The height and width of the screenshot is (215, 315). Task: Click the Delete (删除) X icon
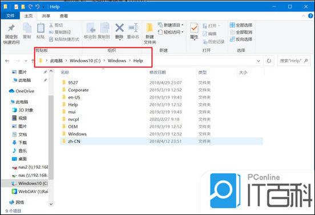[119, 28]
